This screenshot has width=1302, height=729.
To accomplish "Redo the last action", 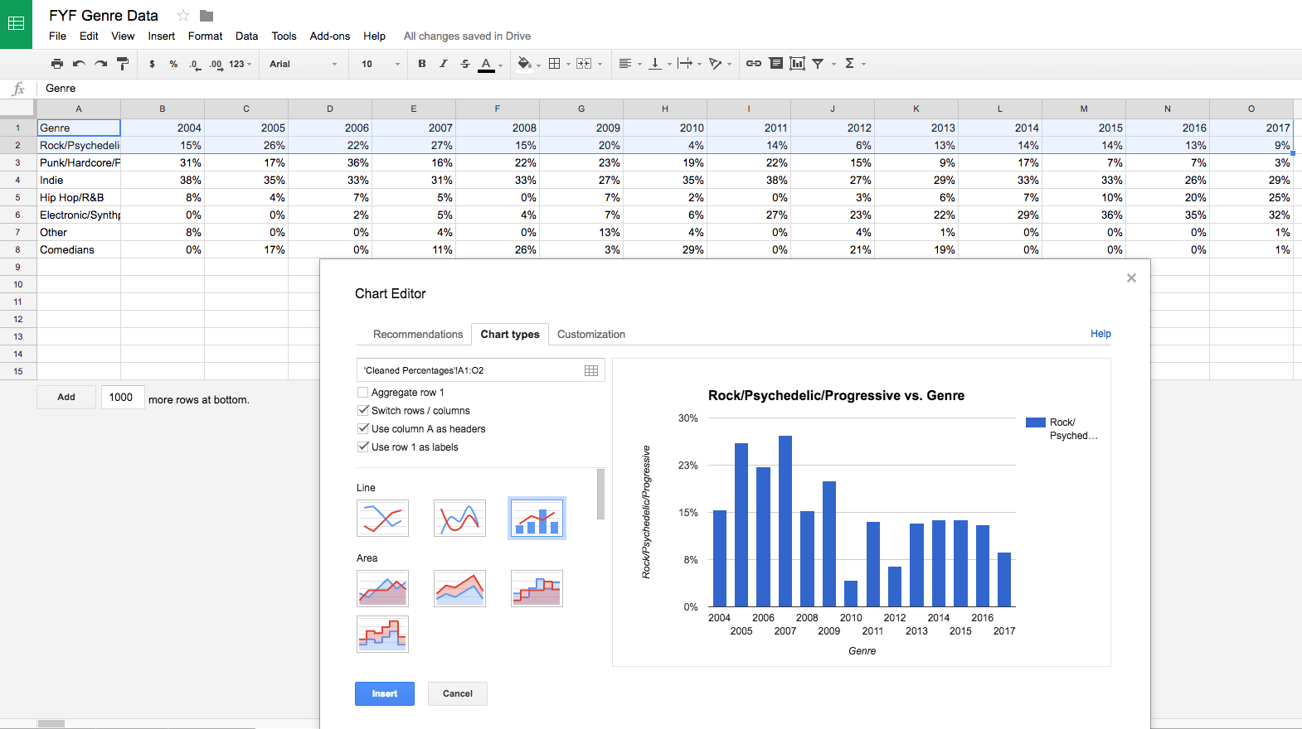I will 100,64.
